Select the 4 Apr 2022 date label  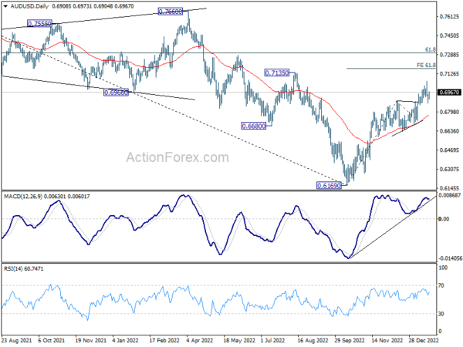coord(200,341)
